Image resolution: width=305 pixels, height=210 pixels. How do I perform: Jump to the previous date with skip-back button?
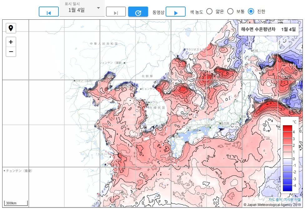[x=48, y=13]
